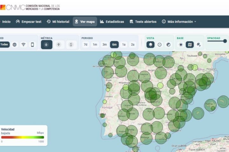Click the Mbps unit label in legend

[x=40, y=133]
